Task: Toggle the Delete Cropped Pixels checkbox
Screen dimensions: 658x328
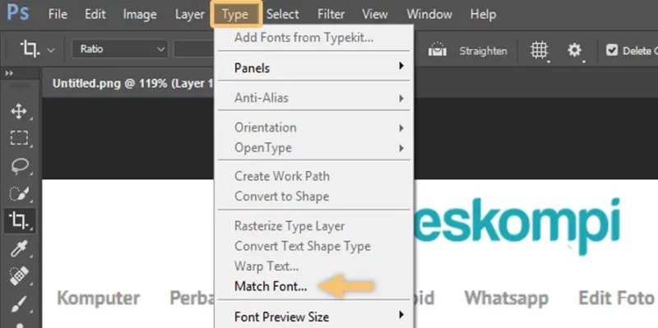Action: click(612, 50)
